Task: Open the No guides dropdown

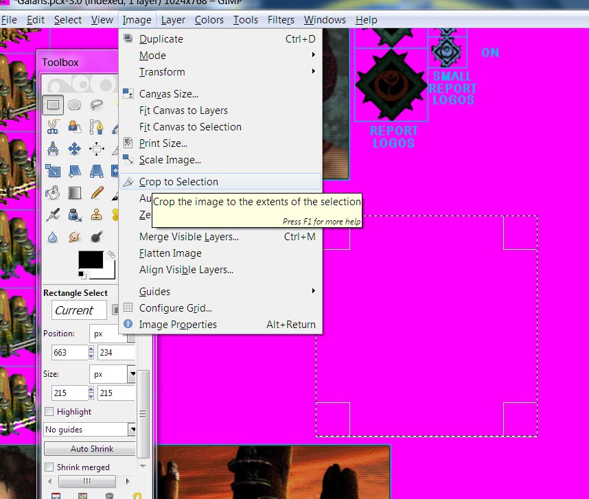Action: click(x=90, y=430)
